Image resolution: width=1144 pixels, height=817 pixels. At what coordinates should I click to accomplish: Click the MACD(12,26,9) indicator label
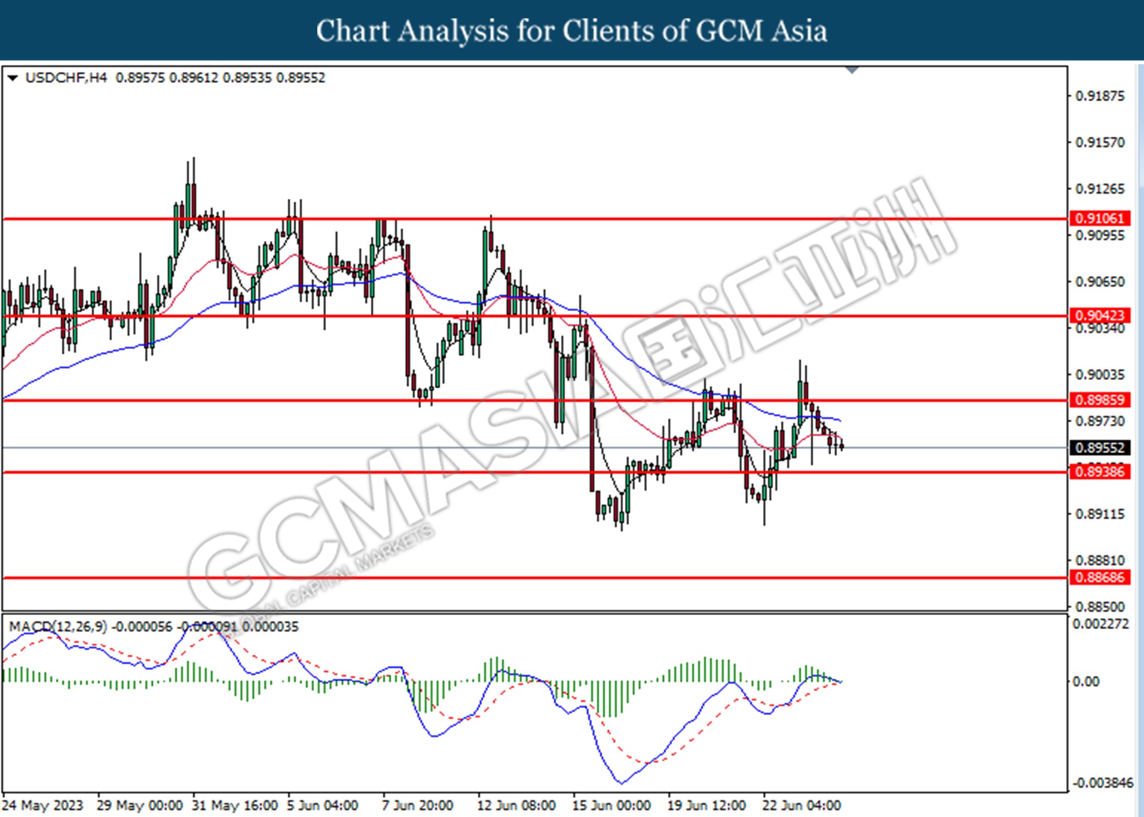tap(58, 626)
